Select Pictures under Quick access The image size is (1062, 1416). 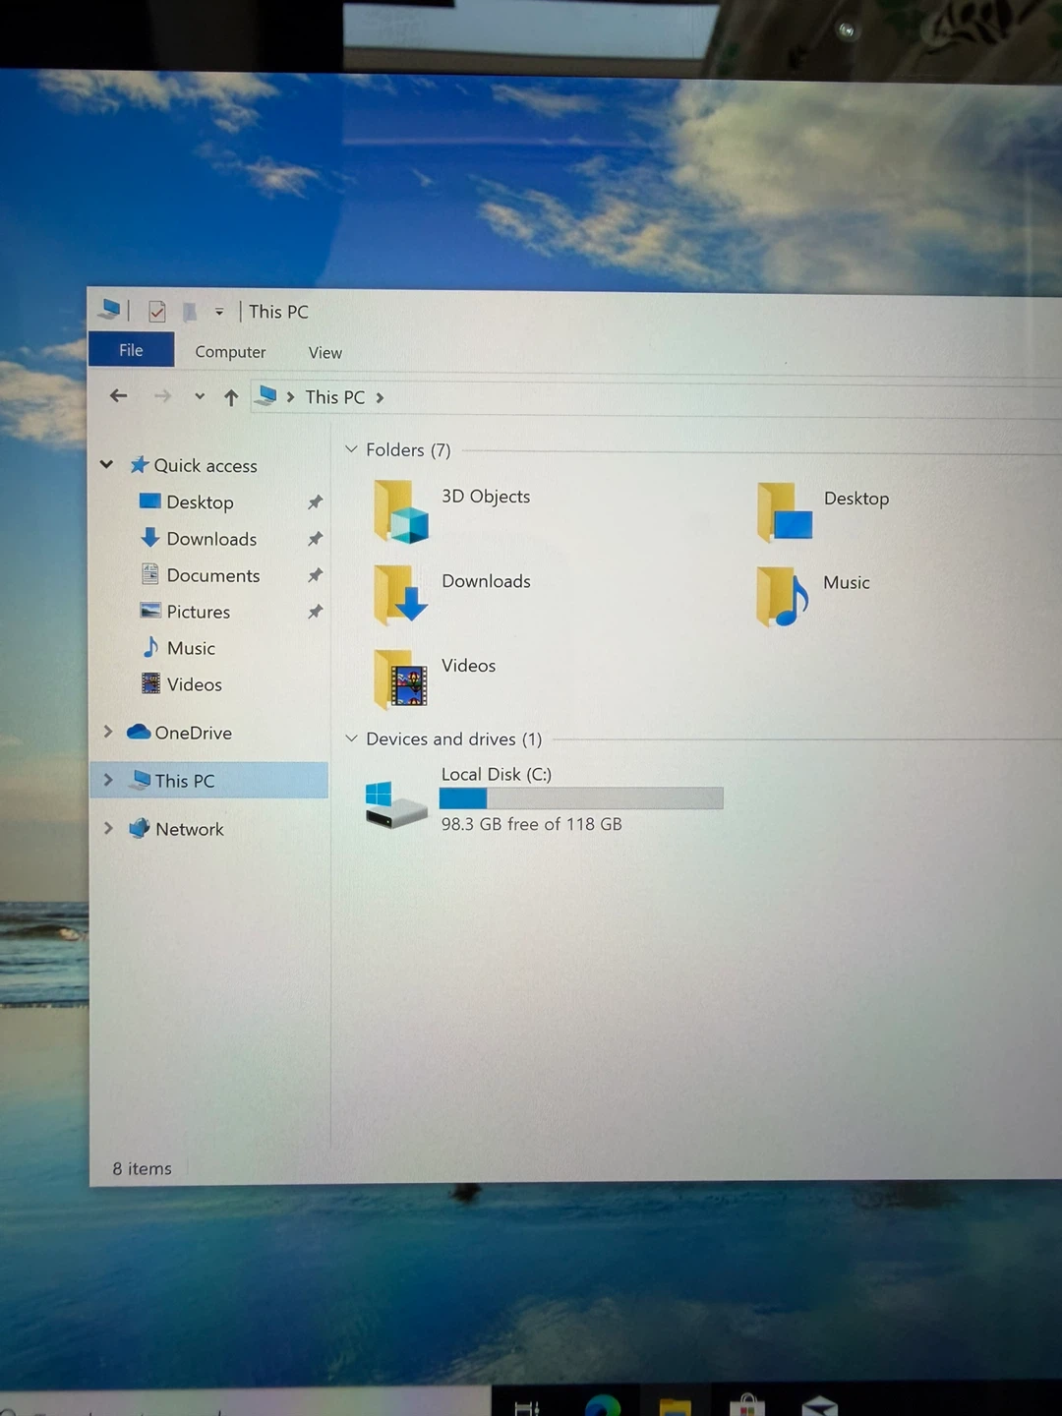click(x=185, y=611)
